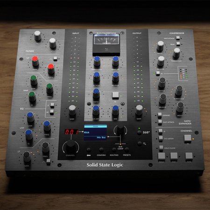The image size is (210, 210).
Task: Click the blue LMF Q knob
Action: tap(29, 135)
